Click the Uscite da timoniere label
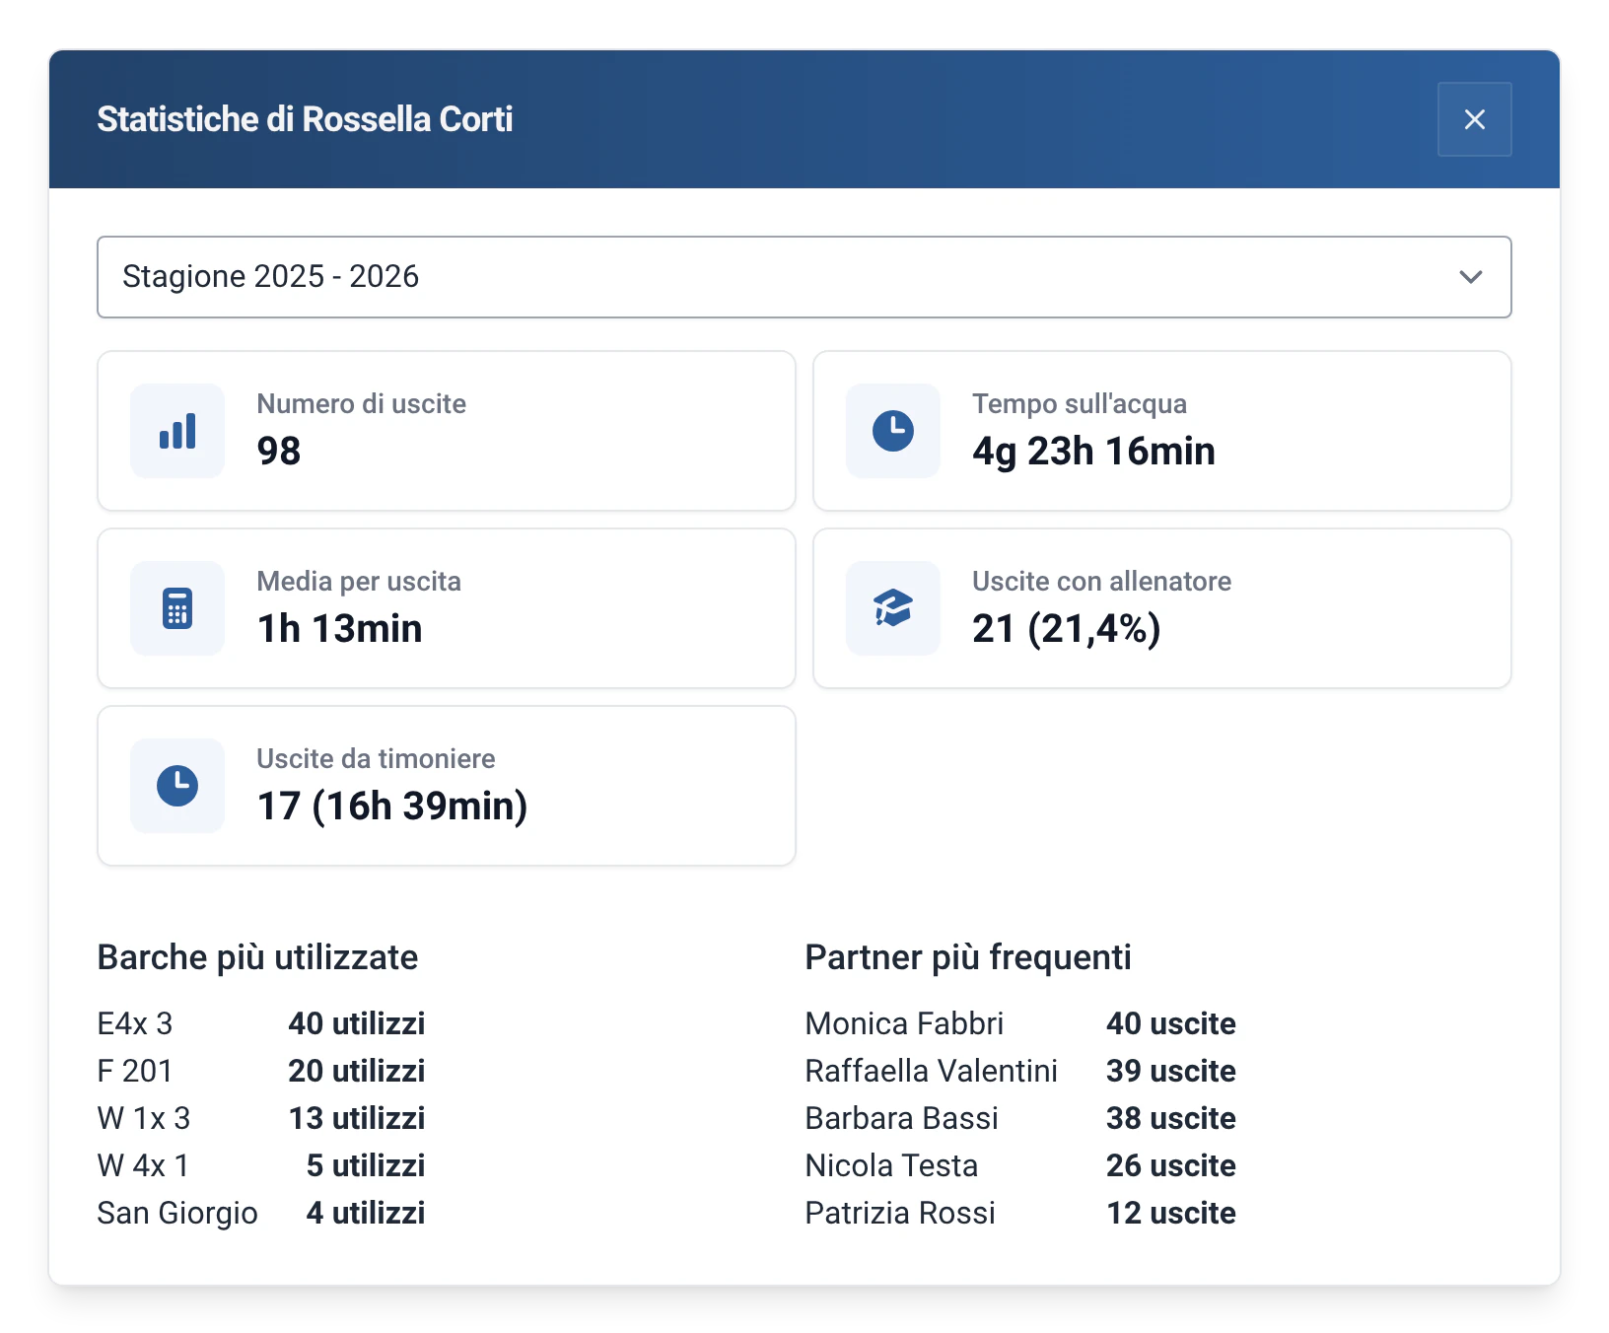Image resolution: width=1609 pixels, height=1333 pixels. pos(376,759)
